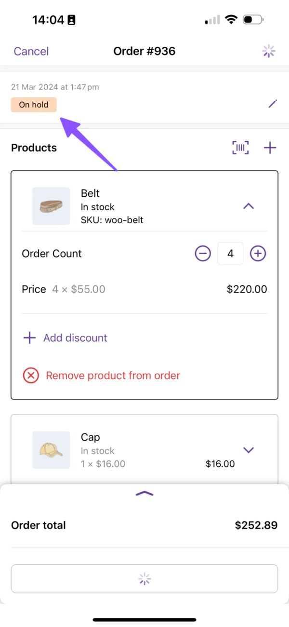Tap the Belt order count field
Screen dimensions: 289x627
click(230, 254)
